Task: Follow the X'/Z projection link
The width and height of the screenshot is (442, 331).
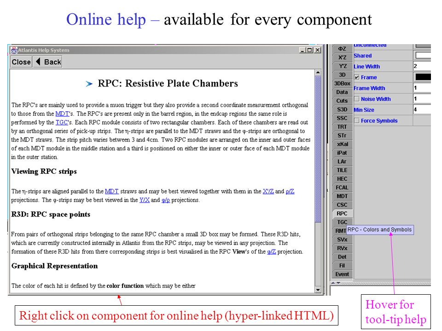Action: coord(268,191)
